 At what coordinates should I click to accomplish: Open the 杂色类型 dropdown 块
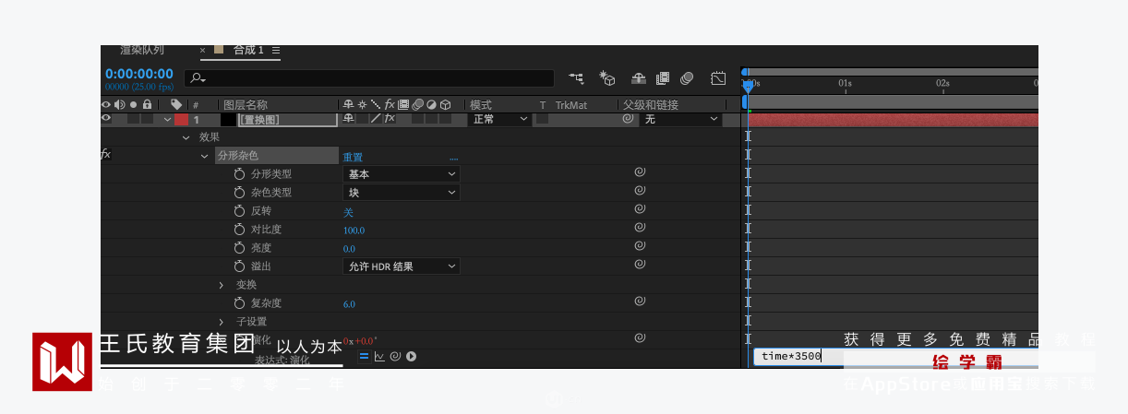click(402, 192)
